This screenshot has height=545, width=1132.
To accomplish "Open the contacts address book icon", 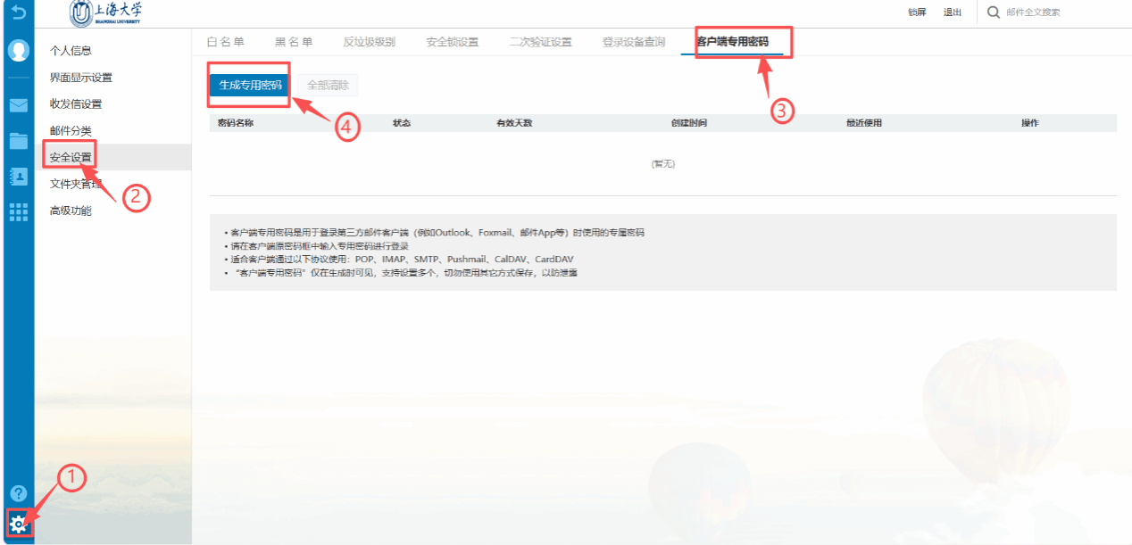I will (x=18, y=176).
